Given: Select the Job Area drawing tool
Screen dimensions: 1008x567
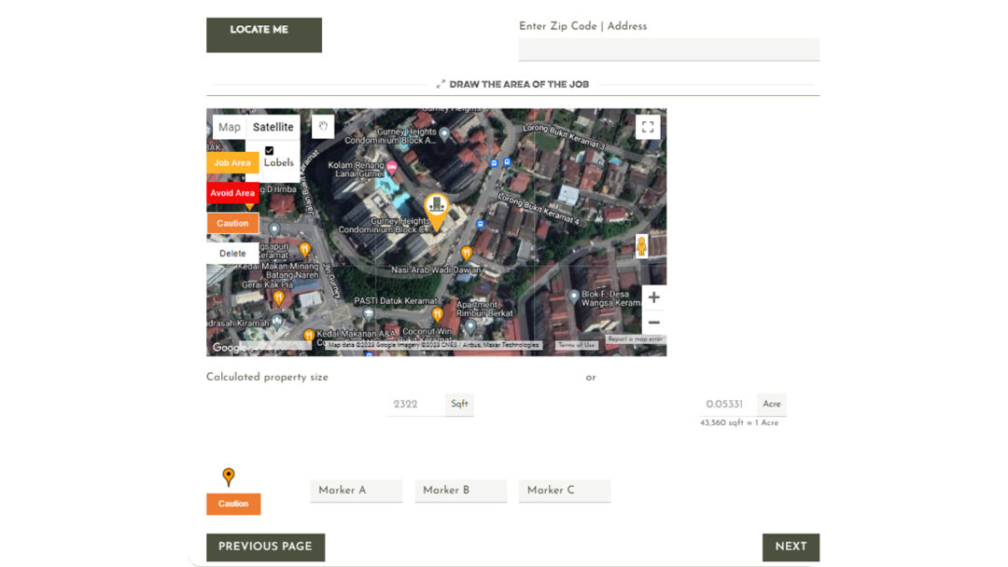Looking at the screenshot, I should [x=231, y=162].
